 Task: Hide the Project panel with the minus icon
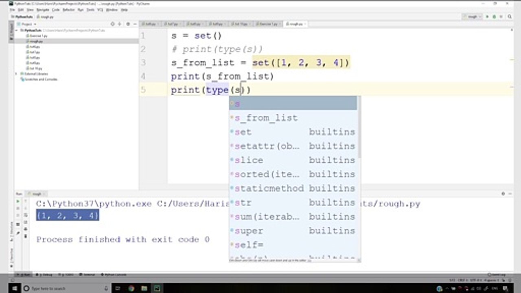(x=135, y=24)
